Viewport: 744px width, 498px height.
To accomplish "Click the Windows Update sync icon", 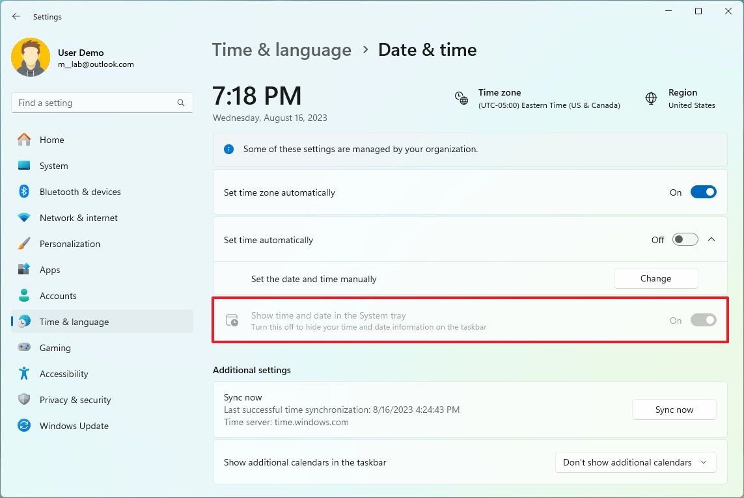I will (23, 425).
